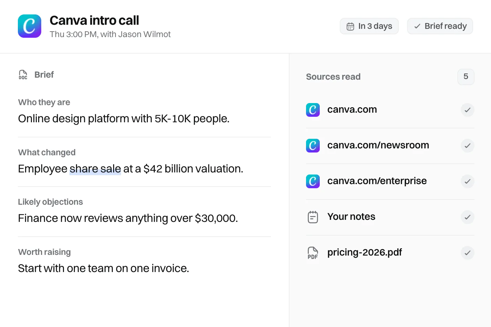Click "Thu 3:00 PM, with Jason Wilmot" subtitle
Screen dimensions: 491x327
click(x=110, y=34)
